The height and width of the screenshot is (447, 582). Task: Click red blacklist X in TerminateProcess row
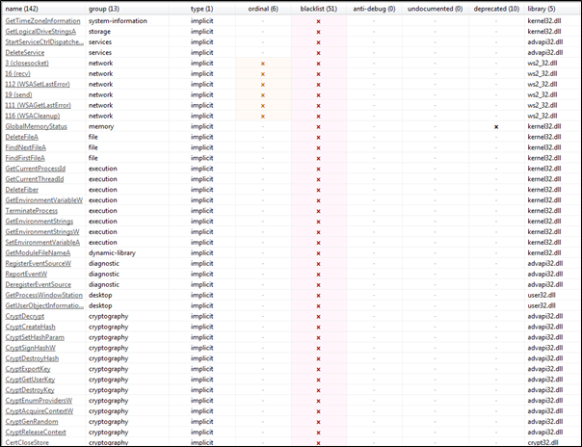pos(319,211)
